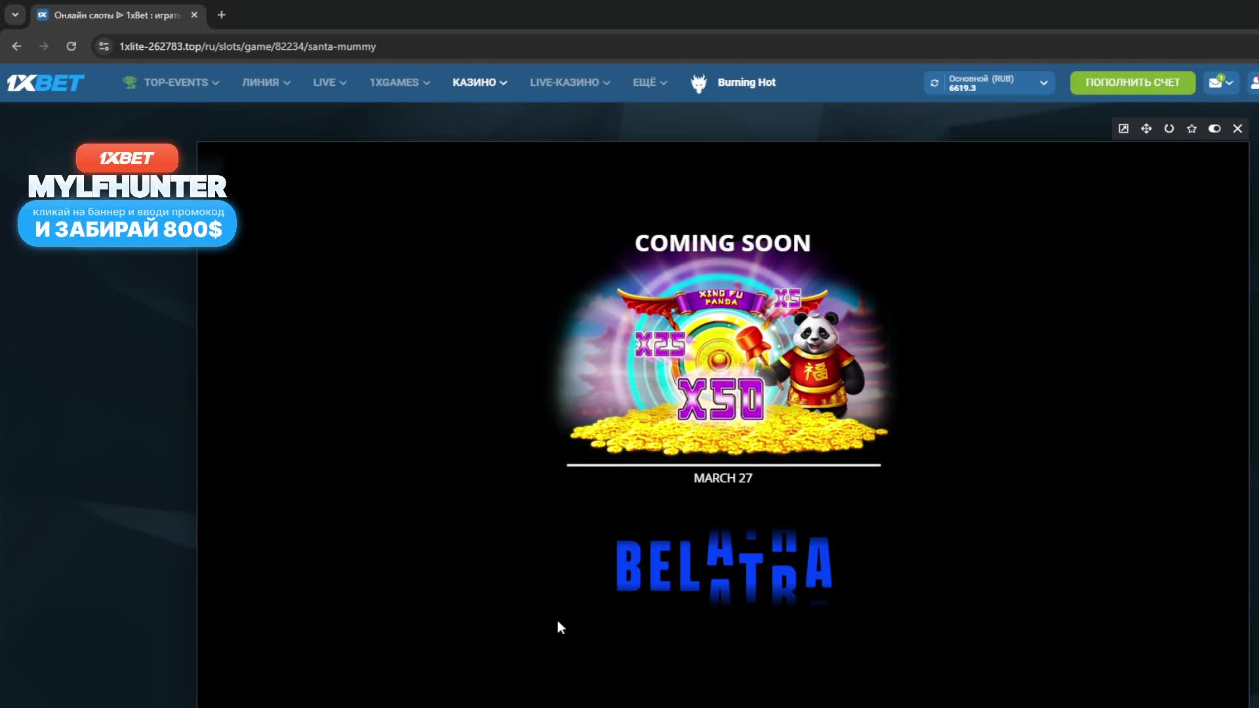
Task: Open the LIVE-КАЗИНО menu
Action: 570,83
